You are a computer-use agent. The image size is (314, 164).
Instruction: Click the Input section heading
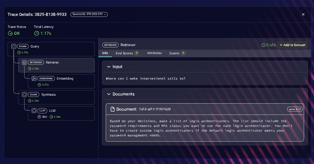point(117,67)
